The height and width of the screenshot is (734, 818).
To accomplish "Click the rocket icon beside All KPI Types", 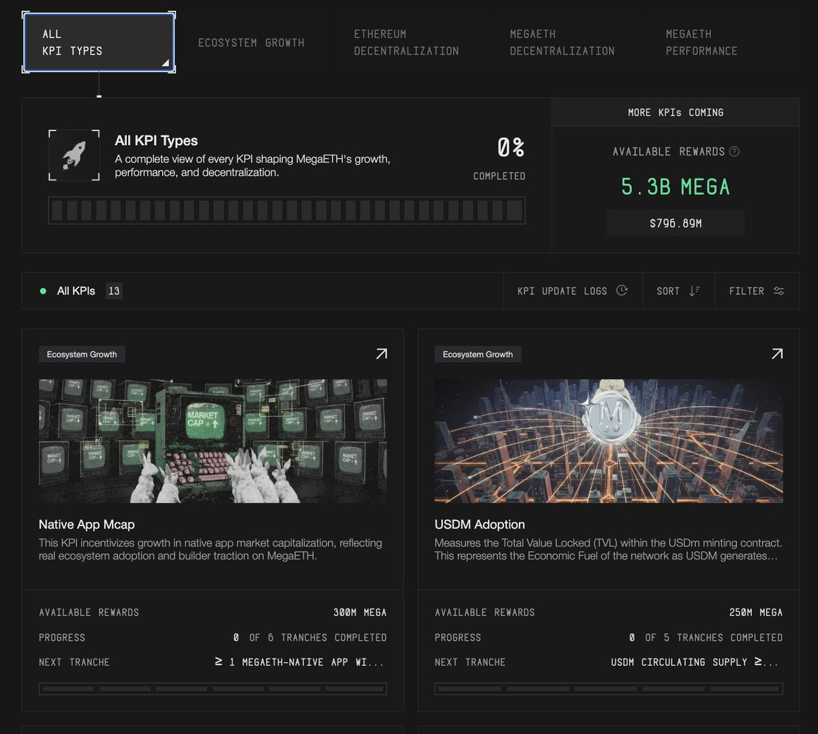I will click(x=74, y=155).
